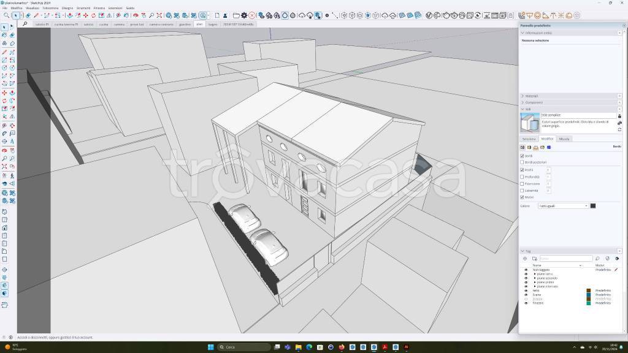Open the Modifica menu in menu bar
Image resolution: width=628 pixels, height=353 pixels.
coord(17,8)
